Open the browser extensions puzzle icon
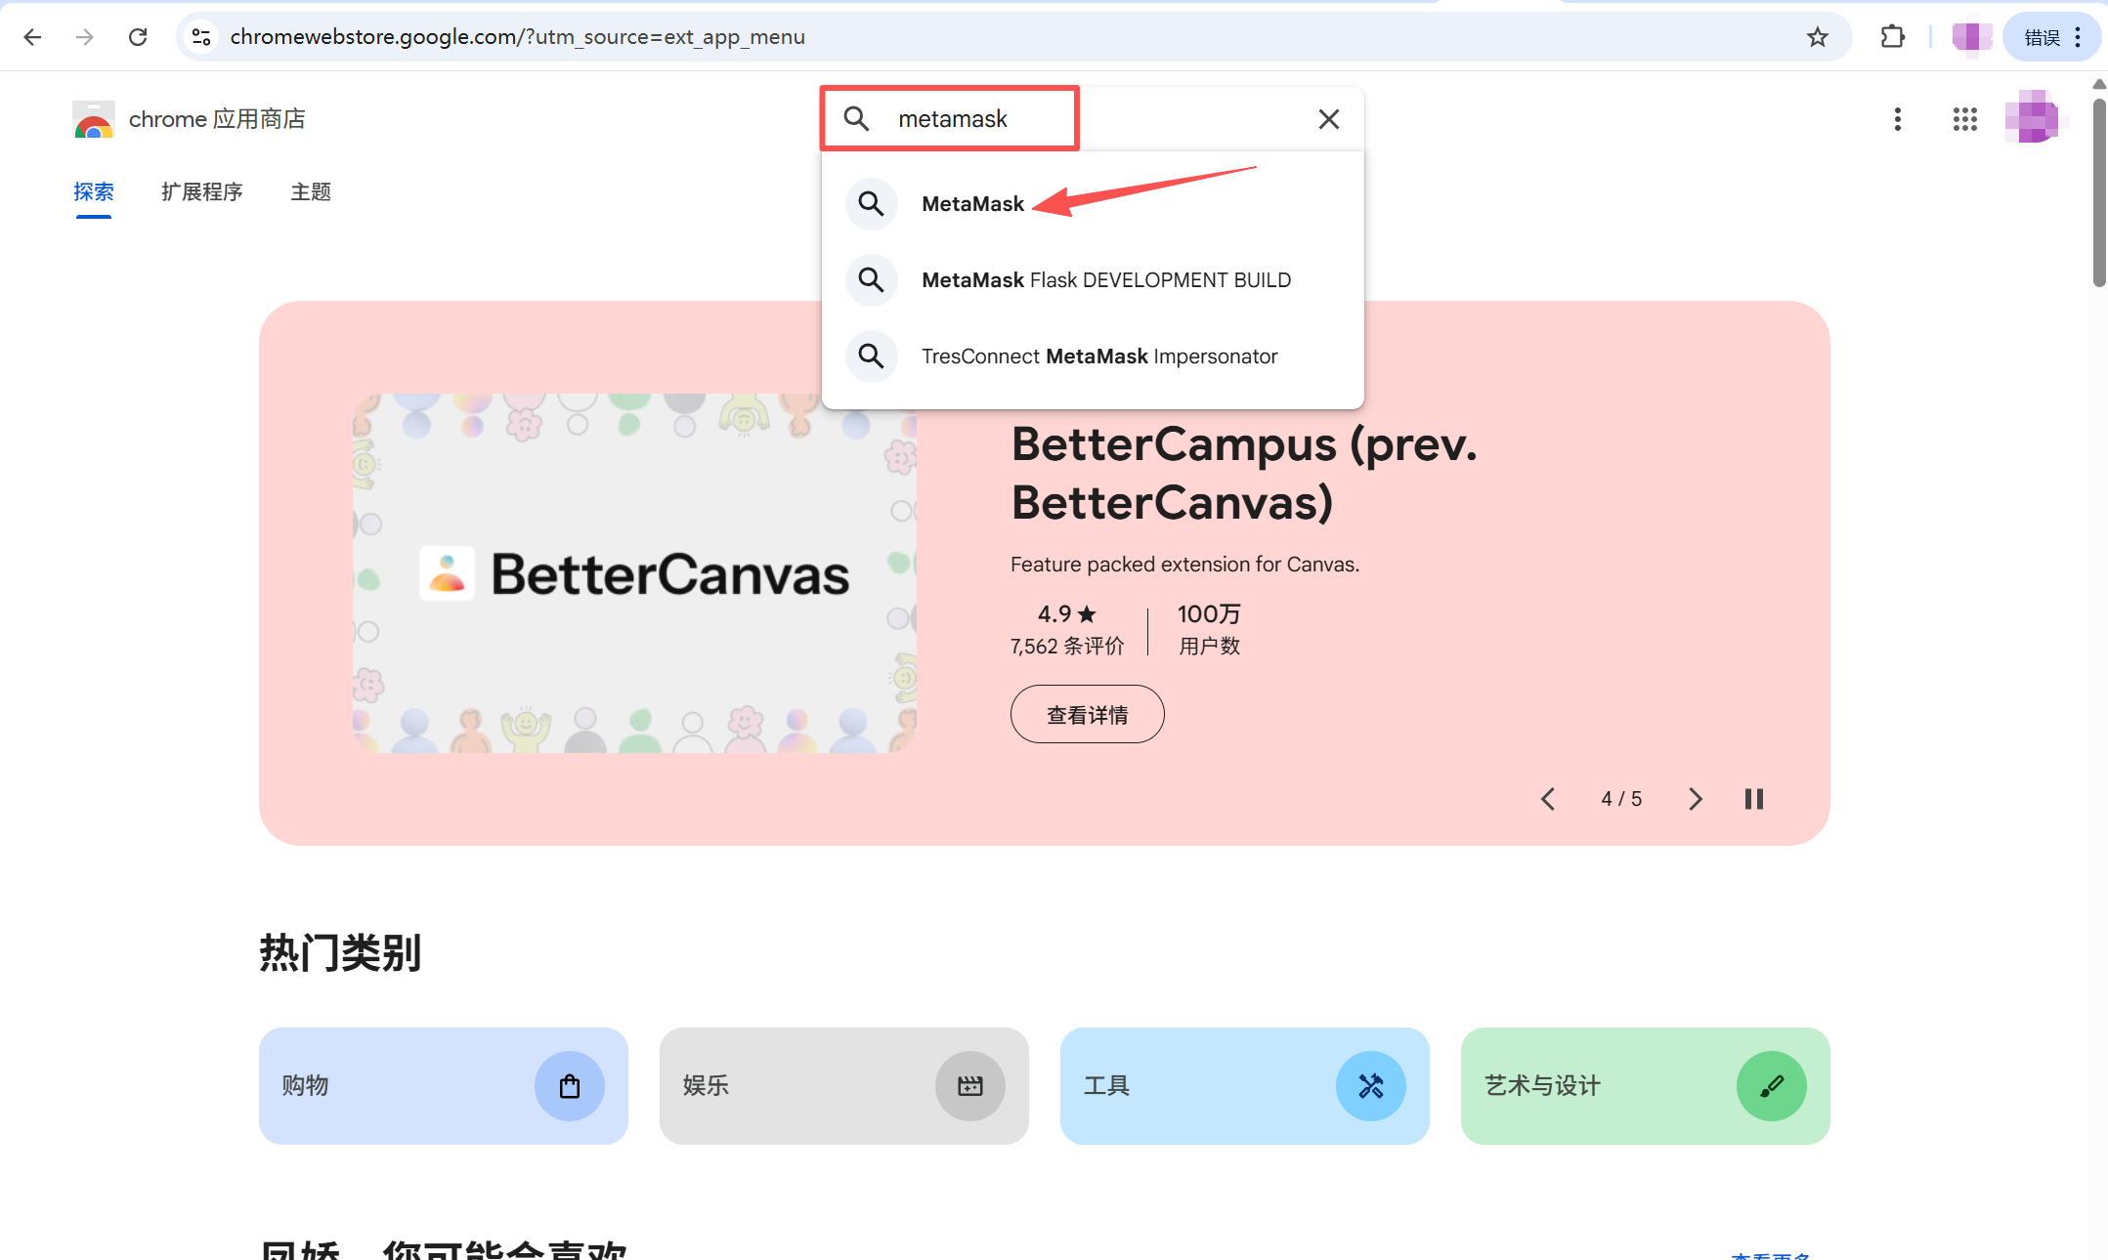Viewport: 2108px width, 1260px height. [1892, 36]
